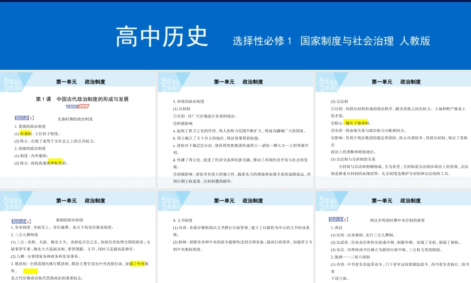The width and height of the screenshot is (471, 283).
Task: Click the line 2. 隋唐——三省六部制
Action: pyautogui.click(x=350, y=257)
